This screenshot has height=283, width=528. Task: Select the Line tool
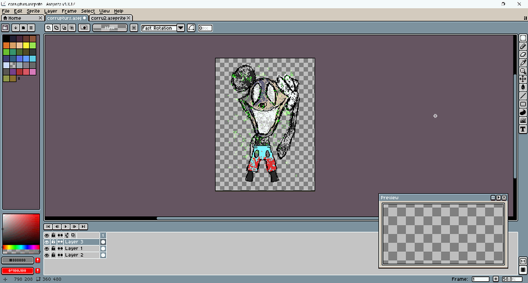point(523,96)
